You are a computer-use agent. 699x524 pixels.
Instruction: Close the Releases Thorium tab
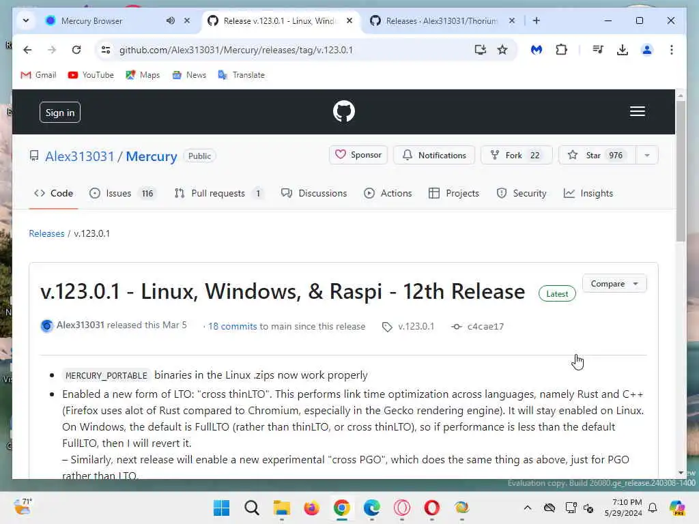point(512,20)
